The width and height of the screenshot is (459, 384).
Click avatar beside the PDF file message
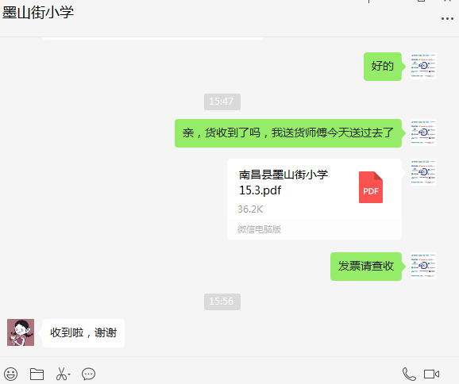pos(423,172)
